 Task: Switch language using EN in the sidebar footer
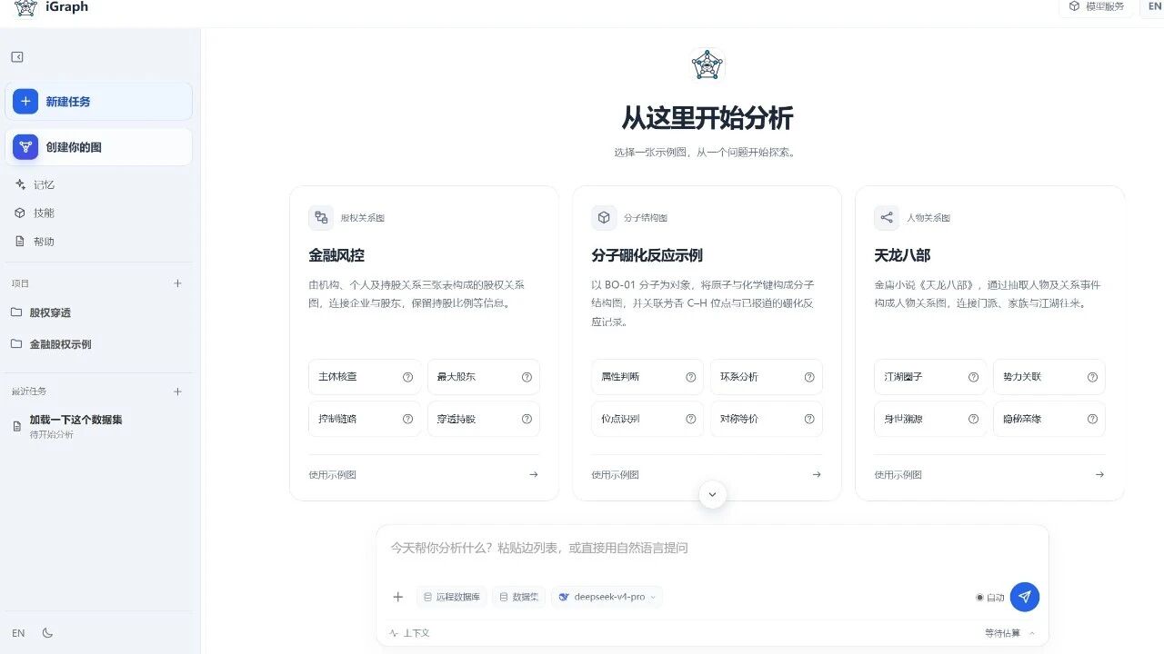18,633
